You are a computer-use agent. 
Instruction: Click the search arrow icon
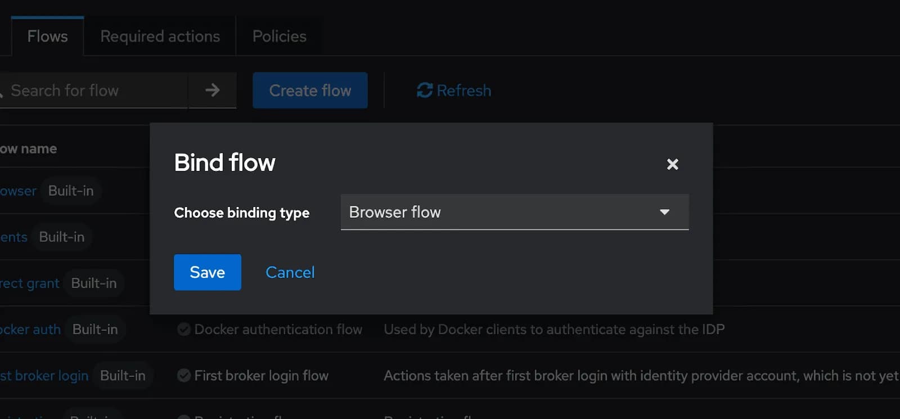pos(213,90)
